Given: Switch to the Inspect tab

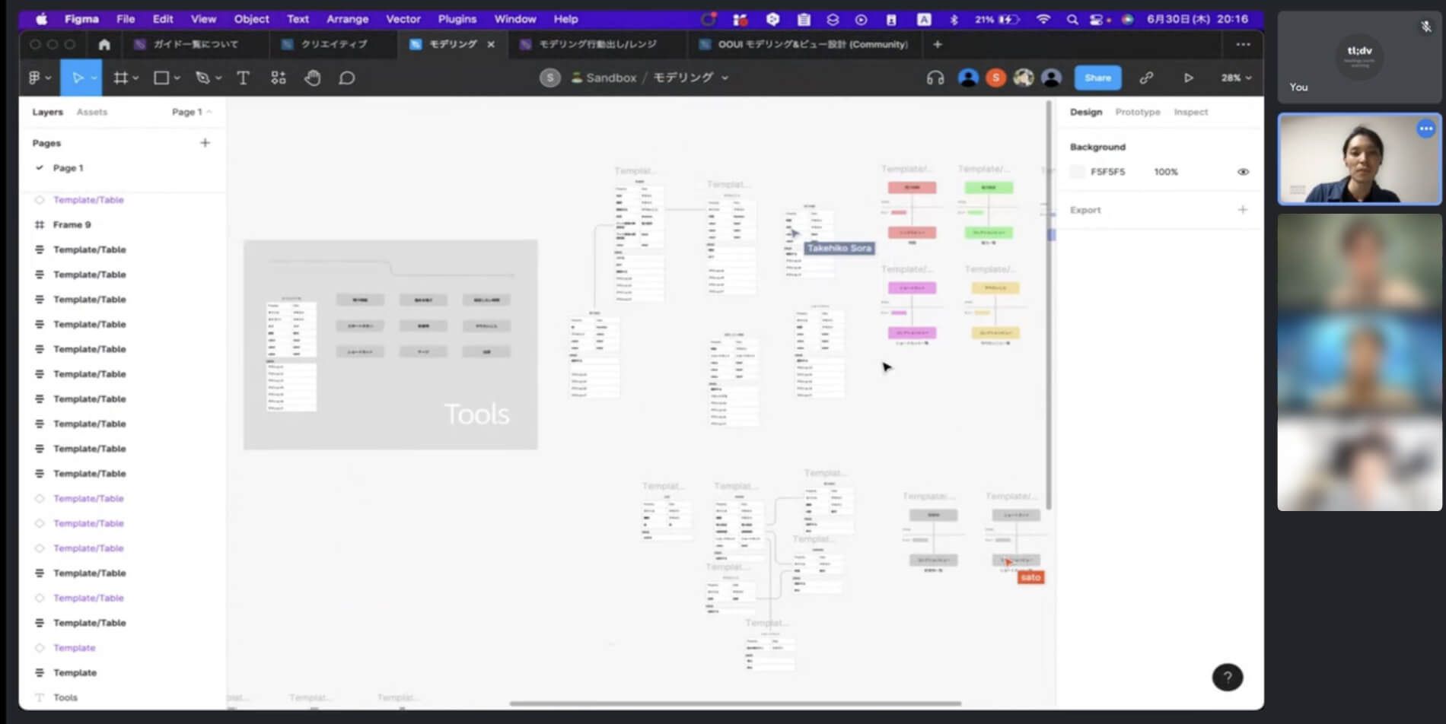Looking at the screenshot, I should [1190, 112].
